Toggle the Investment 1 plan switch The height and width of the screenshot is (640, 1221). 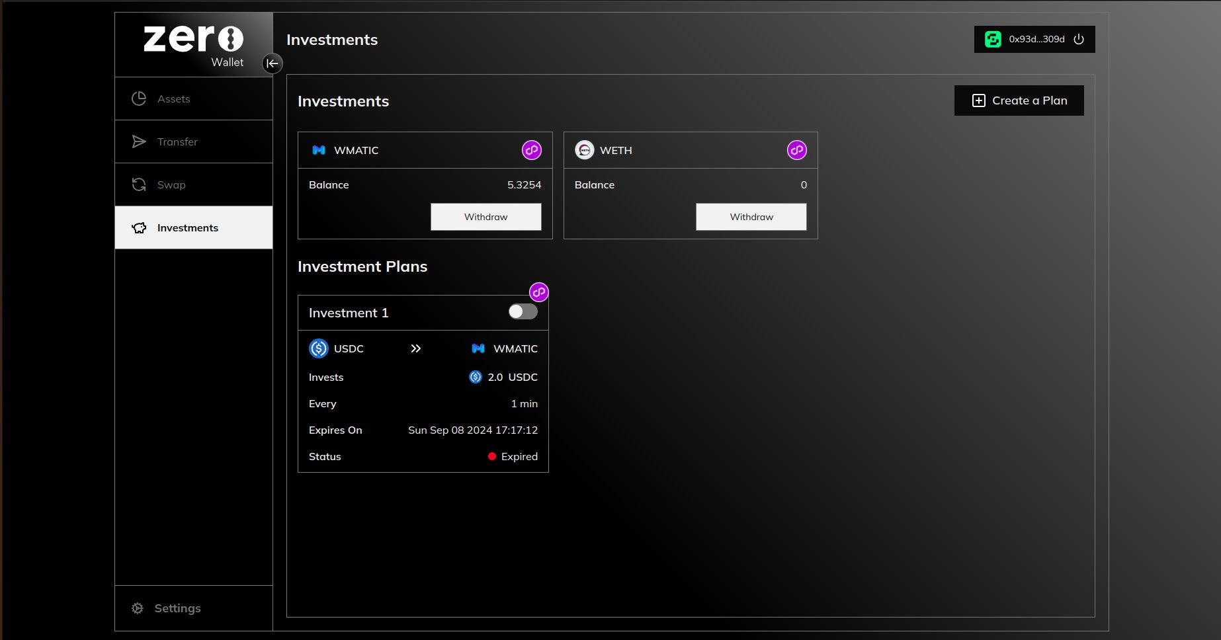point(523,311)
